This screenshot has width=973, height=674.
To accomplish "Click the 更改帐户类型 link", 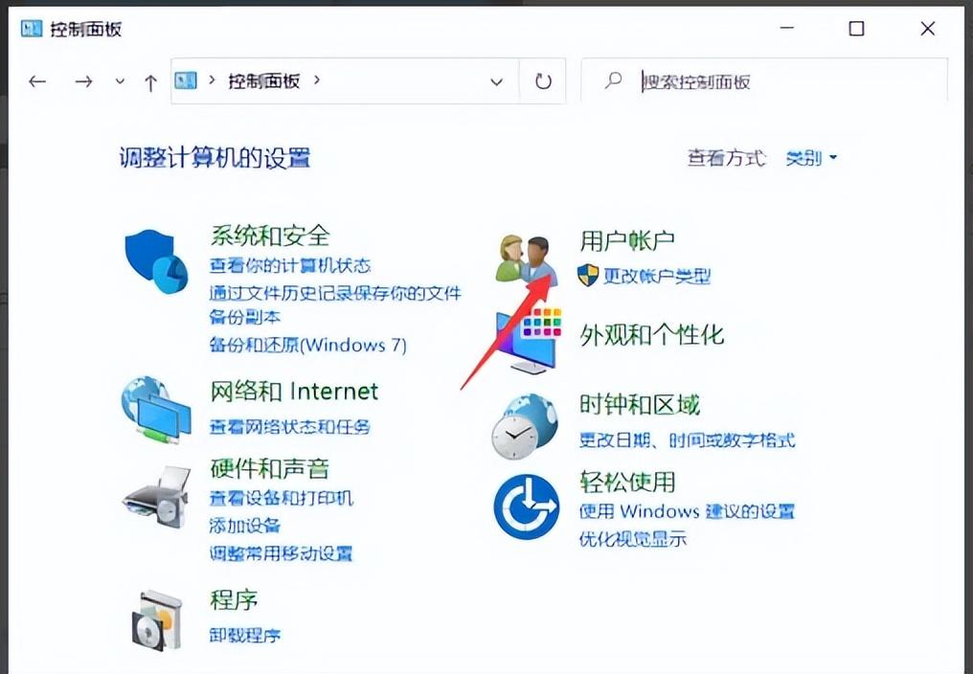I will pos(657,276).
